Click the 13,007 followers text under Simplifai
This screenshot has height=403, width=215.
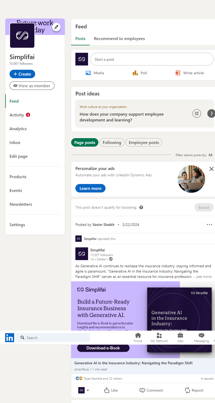(21, 64)
